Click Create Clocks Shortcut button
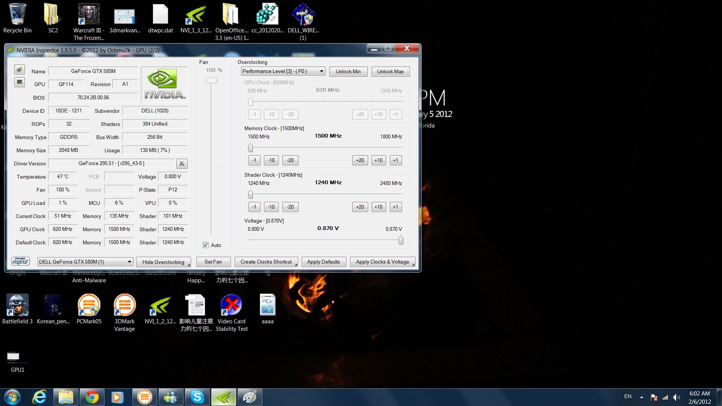Screen dimensions: 722x406 [x=266, y=262]
